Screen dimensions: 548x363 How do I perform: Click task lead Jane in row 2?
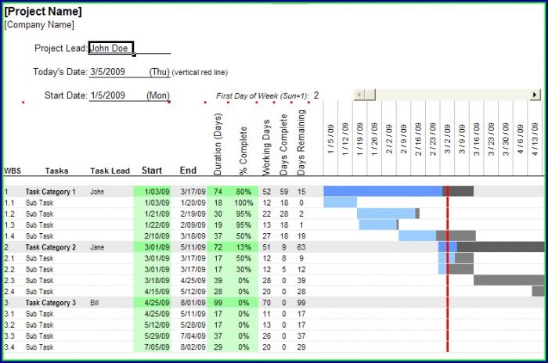97,247
